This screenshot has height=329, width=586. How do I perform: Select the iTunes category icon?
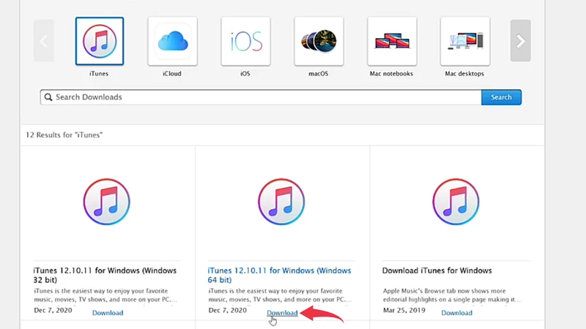click(100, 42)
